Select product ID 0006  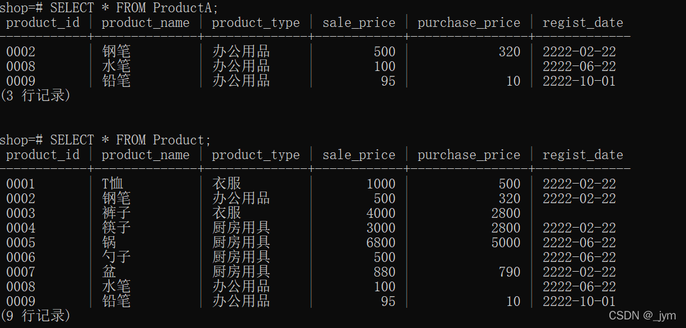pyautogui.click(x=21, y=257)
